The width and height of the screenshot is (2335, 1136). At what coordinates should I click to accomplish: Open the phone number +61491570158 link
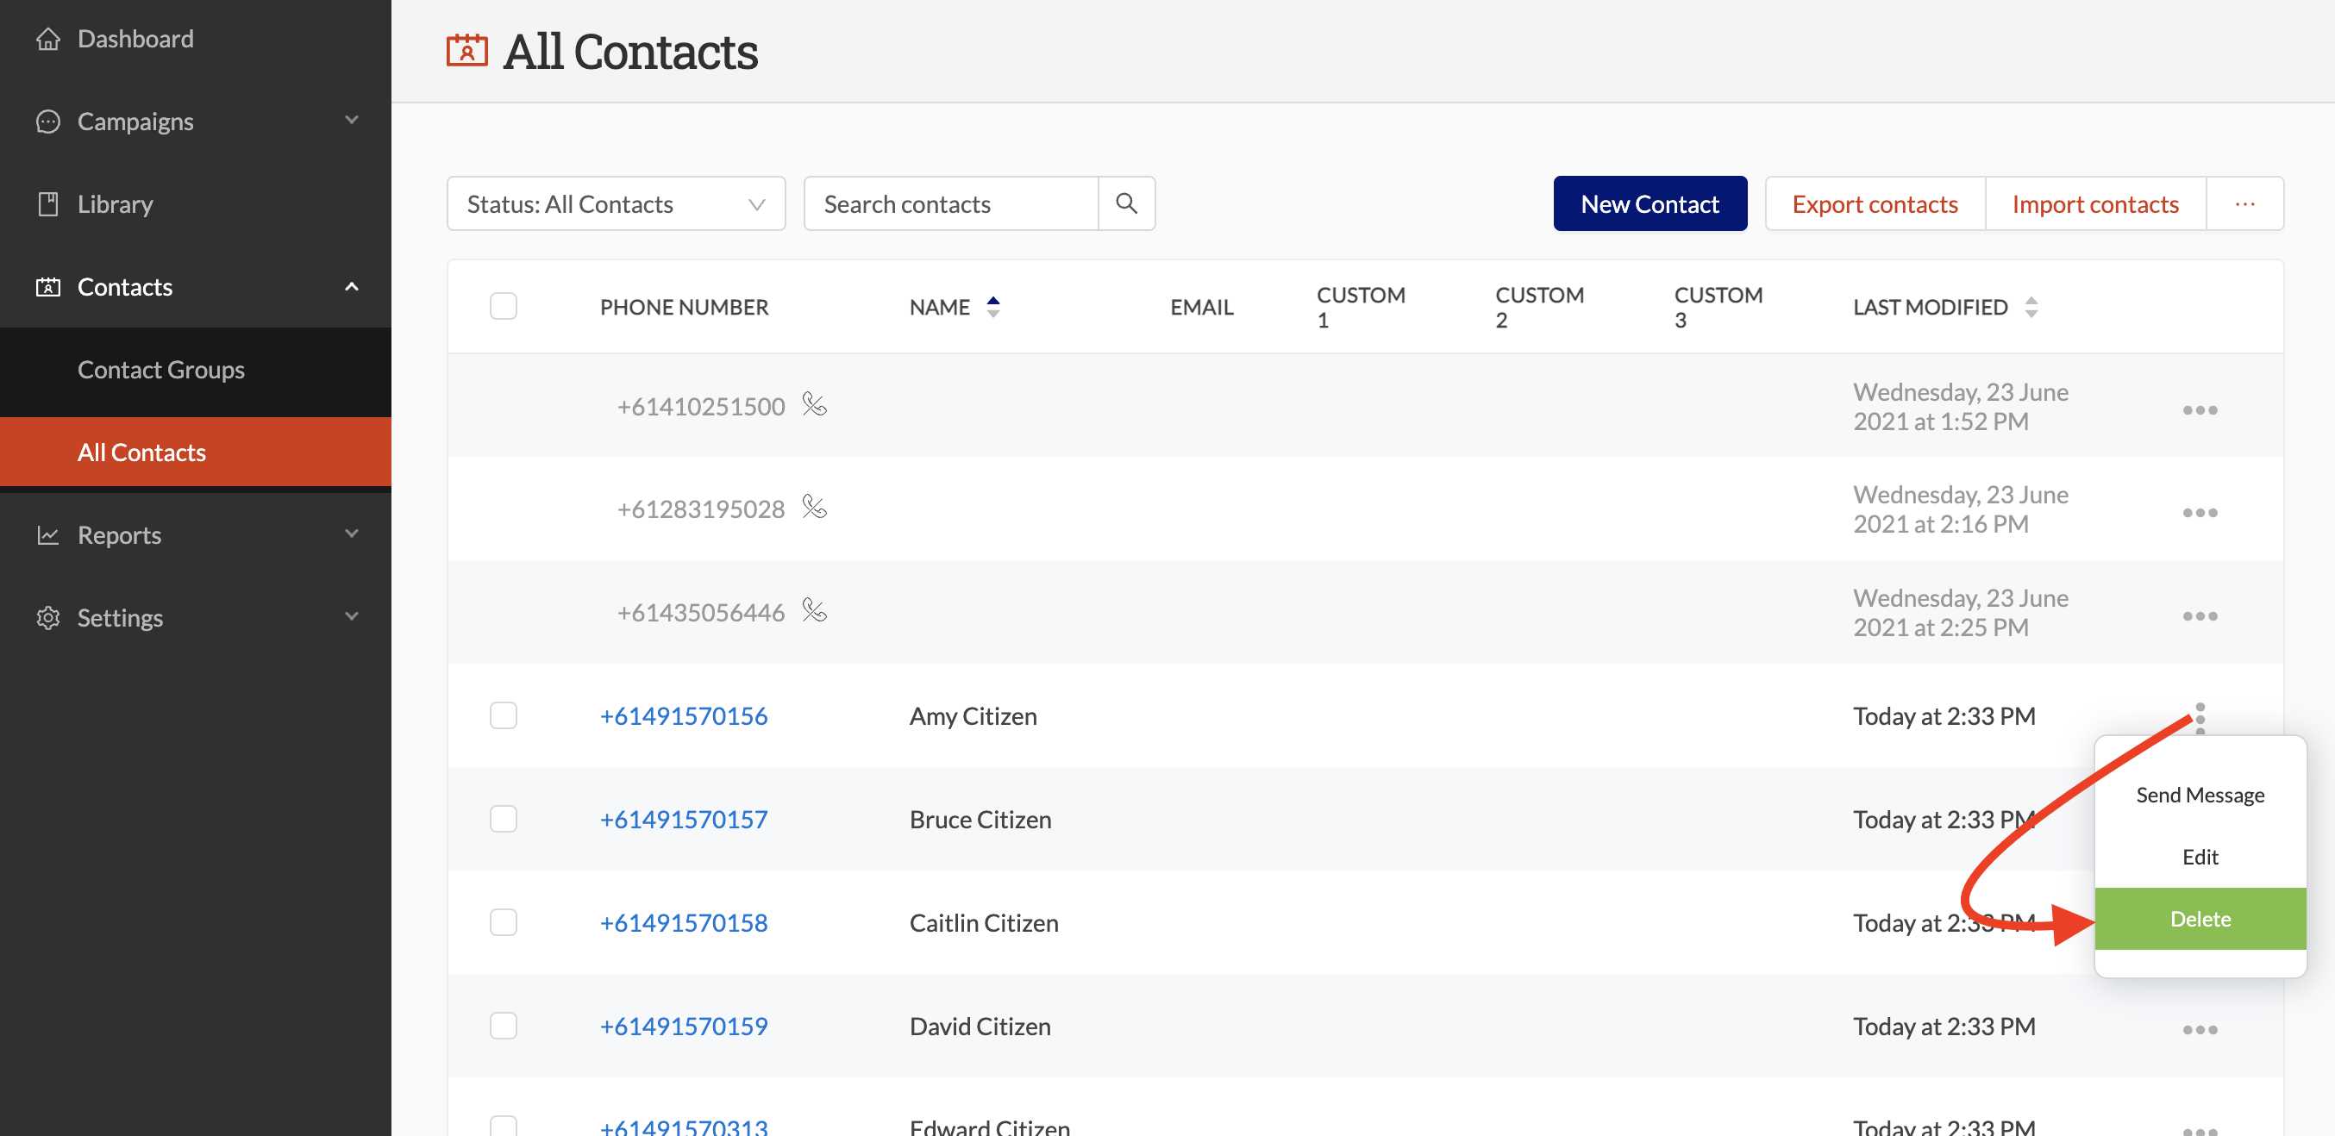pos(684,922)
